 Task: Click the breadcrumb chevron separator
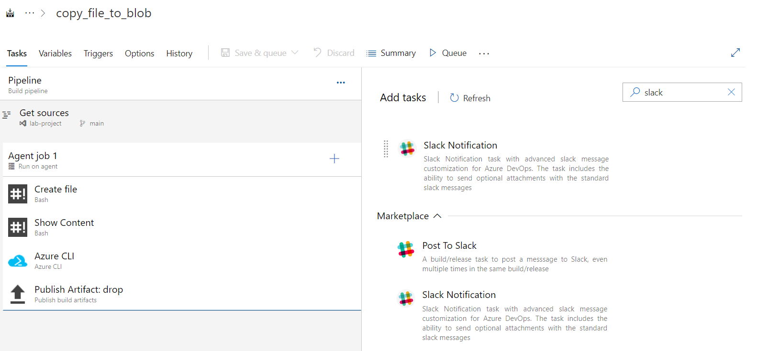click(x=43, y=13)
